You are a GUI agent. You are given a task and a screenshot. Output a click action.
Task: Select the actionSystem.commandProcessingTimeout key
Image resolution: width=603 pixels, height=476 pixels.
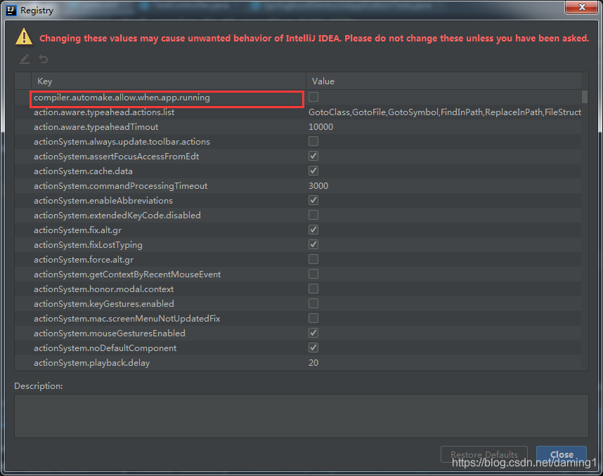(x=120, y=186)
